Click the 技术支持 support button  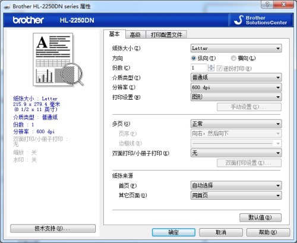pyautogui.click(x=53, y=229)
